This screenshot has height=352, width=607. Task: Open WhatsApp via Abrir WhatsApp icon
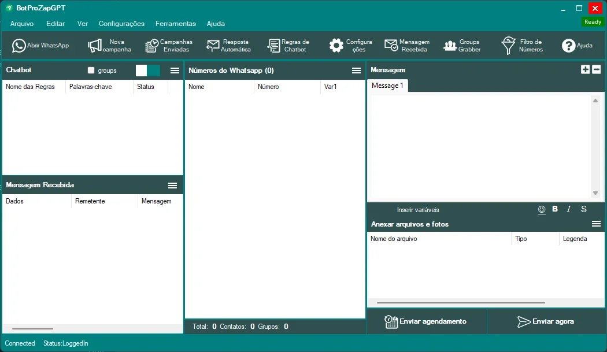(18, 46)
